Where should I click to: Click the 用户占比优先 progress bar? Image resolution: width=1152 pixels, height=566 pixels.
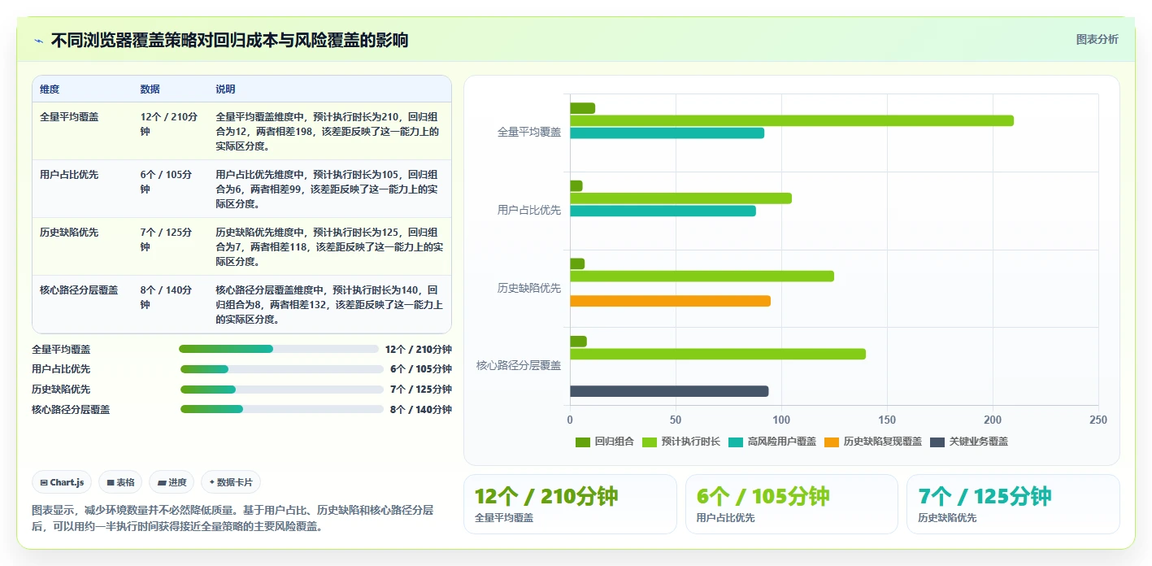pyautogui.click(x=281, y=369)
